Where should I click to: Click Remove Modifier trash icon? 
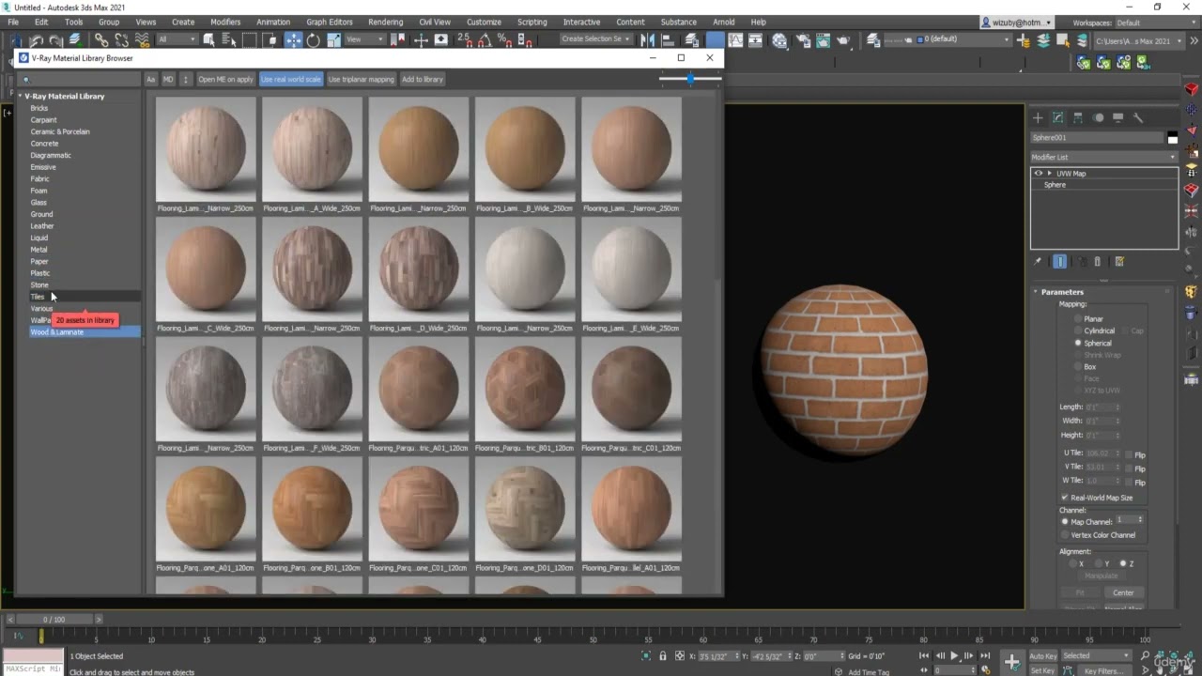[x=1097, y=262]
